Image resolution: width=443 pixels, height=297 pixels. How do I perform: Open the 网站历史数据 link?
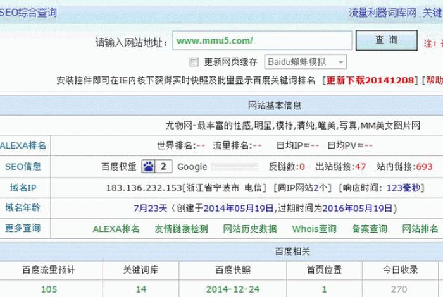[250, 229]
